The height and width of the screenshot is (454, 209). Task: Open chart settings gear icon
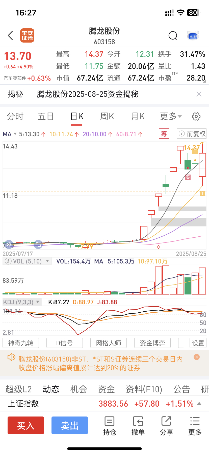pos(196,117)
